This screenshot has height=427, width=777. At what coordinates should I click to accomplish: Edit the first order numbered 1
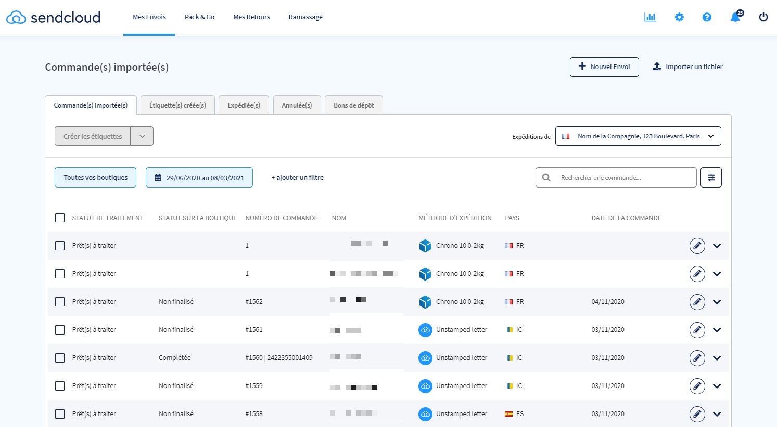tap(697, 246)
